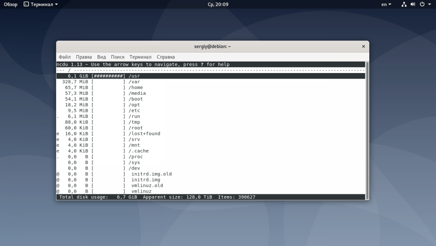Open the en keyboard layout dropdown
Viewport: 436px width, 246px height.
386,4
